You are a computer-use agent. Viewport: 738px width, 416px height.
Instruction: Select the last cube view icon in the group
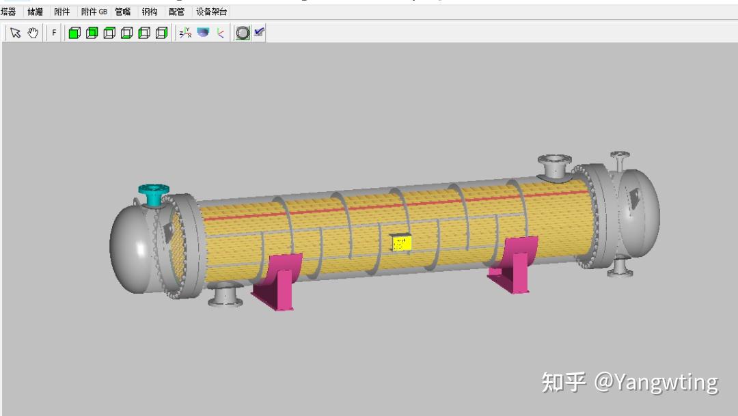pos(161,31)
